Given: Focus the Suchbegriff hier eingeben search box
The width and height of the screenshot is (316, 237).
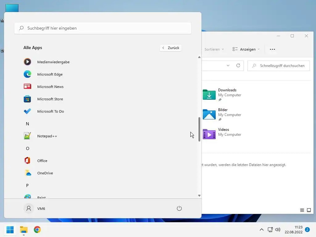Looking at the screenshot, I should pos(102,28).
